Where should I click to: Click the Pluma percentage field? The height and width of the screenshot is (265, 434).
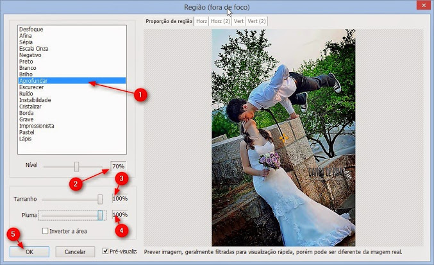[x=120, y=214]
